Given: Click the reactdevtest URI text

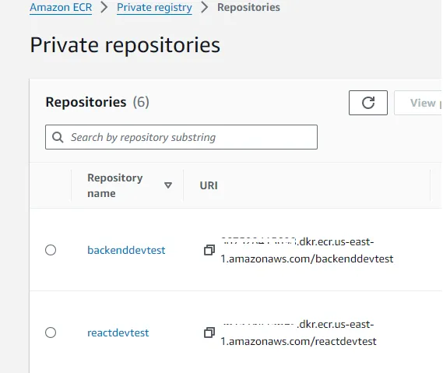Looking at the screenshot, I should 298,333.
